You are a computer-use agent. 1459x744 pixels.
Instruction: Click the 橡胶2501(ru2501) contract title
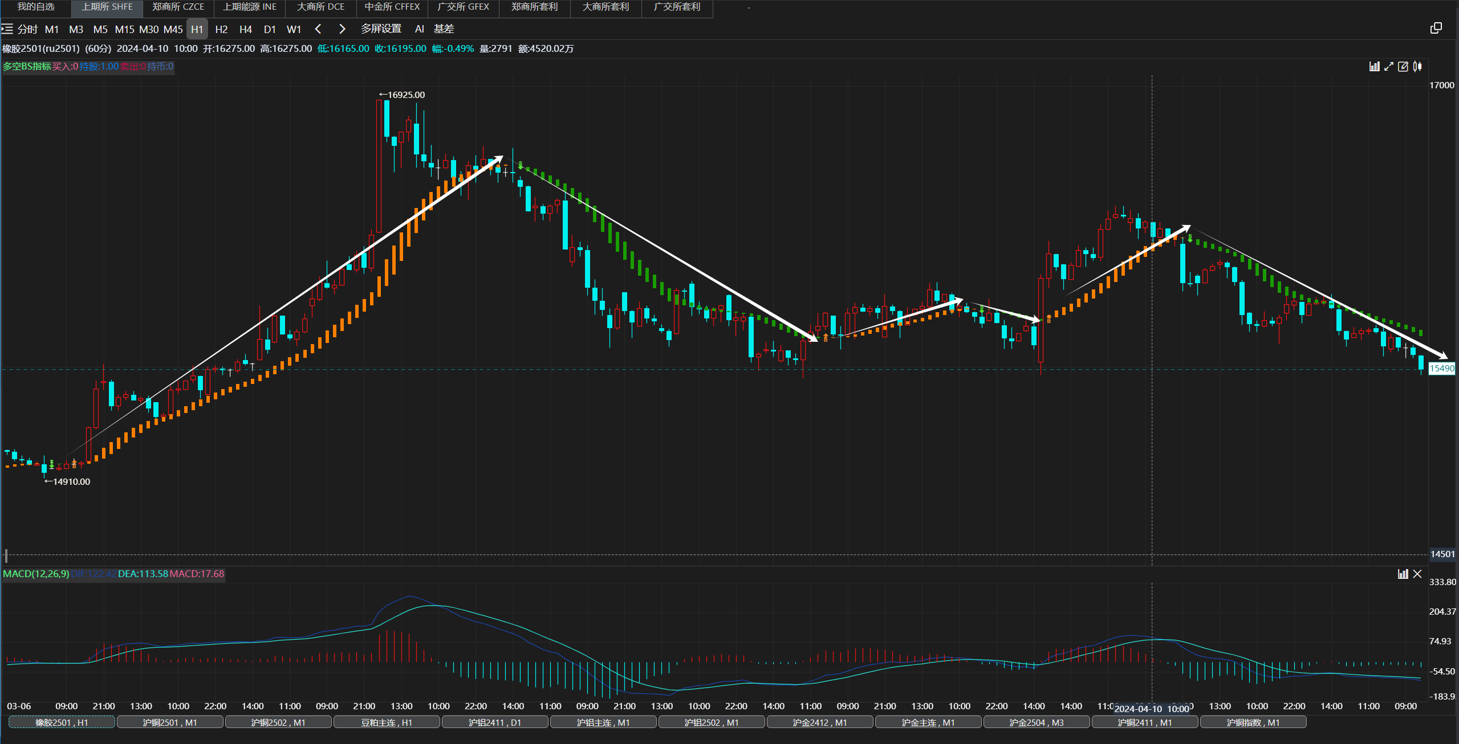pos(41,48)
